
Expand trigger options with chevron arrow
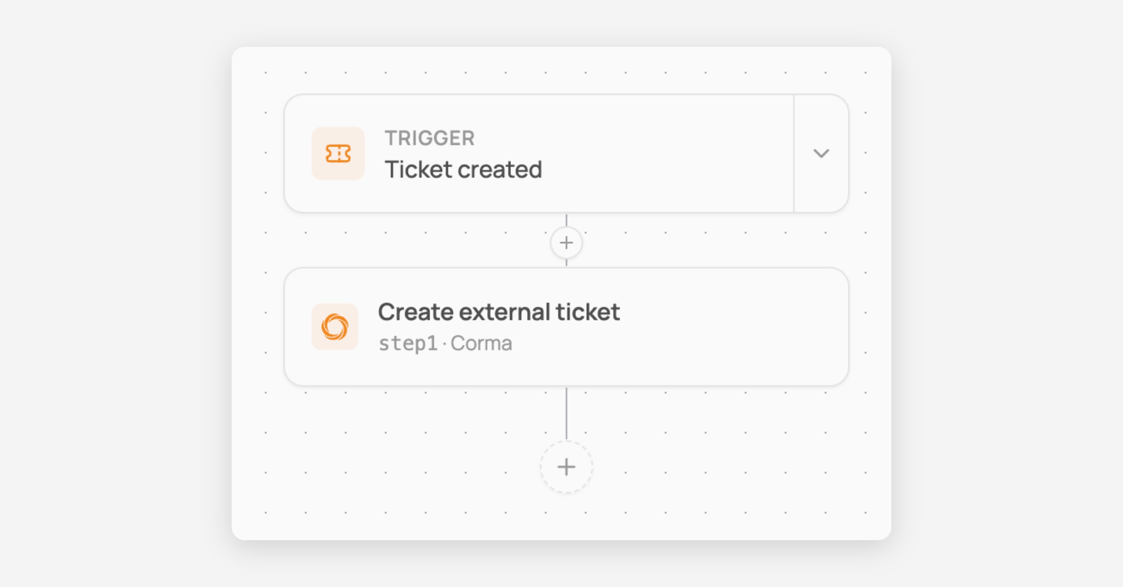(821, 154)
